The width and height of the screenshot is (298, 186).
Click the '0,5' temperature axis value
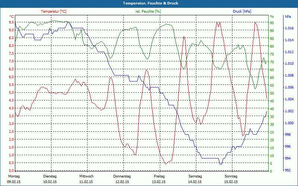pyautogui.click(x=12, y=163)
